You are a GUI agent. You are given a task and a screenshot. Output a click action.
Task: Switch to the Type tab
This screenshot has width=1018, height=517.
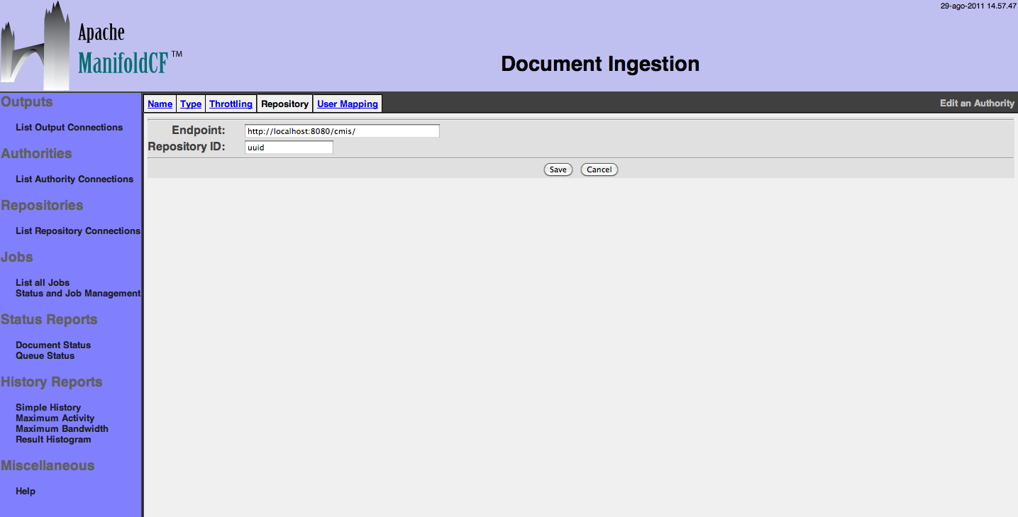pos(191,104)
